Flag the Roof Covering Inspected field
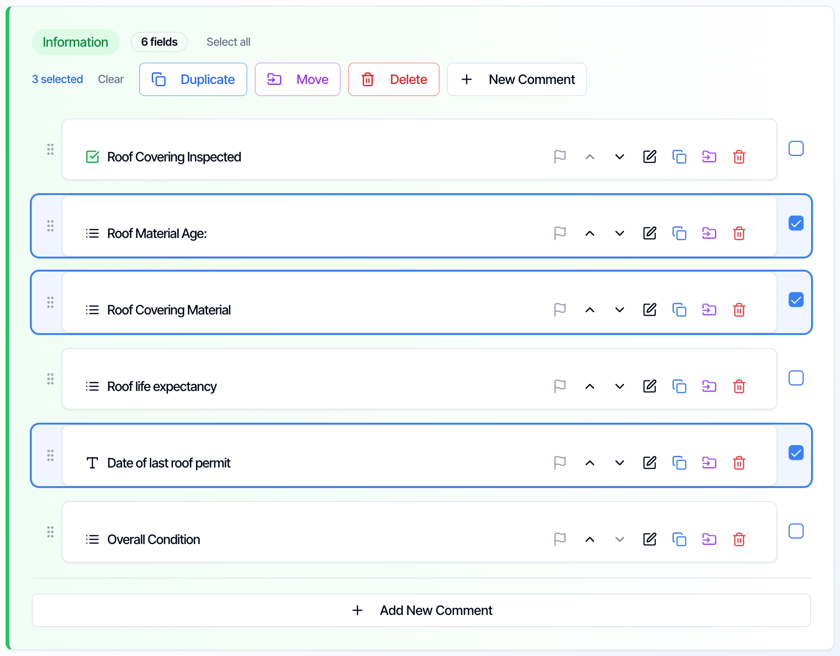The image size is (840, 656). click(560, 157)
